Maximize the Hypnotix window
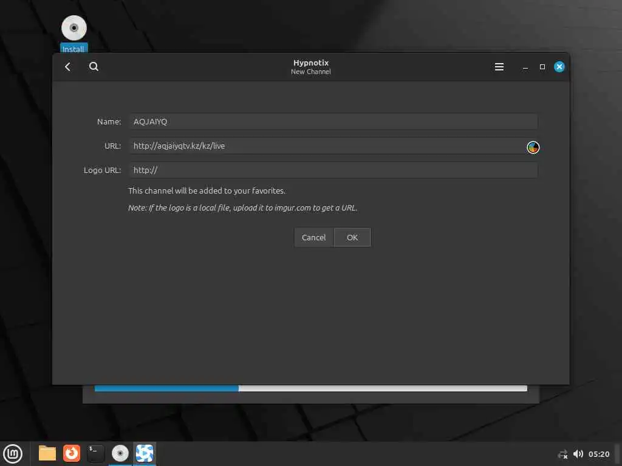 tap(542, 67)
